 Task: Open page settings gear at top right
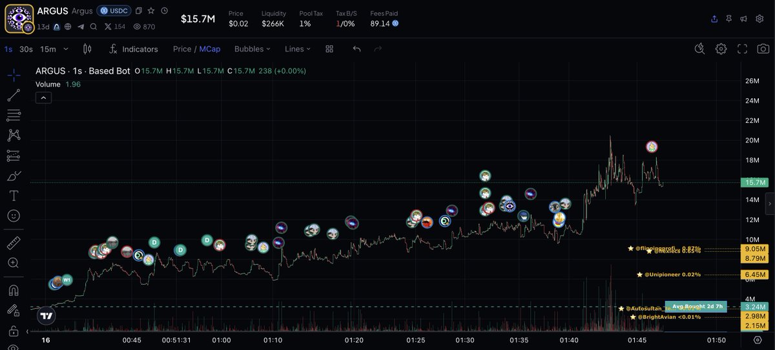pyautogui.click(x=759, y=19)
